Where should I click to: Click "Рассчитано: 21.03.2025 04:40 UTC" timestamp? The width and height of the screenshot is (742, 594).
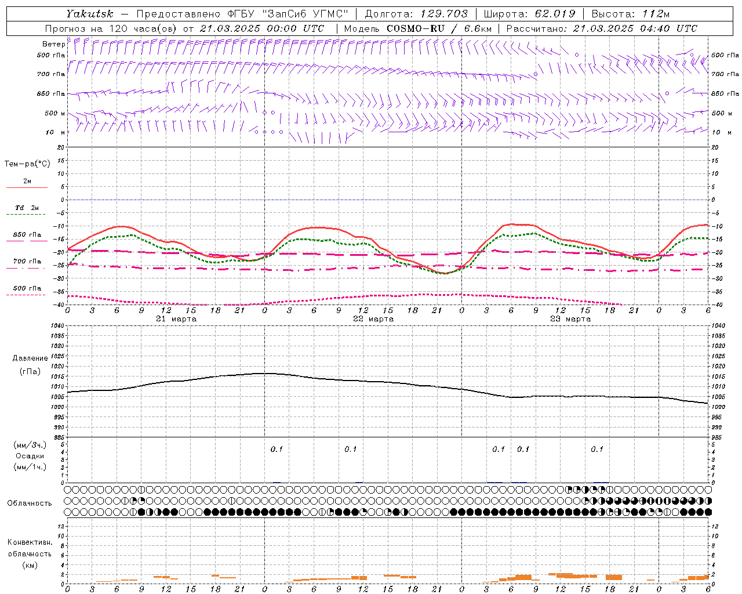coord(601,28)
